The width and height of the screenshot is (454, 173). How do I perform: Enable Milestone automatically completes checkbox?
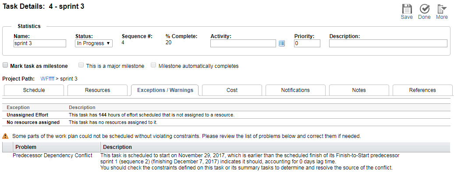pyautogui.click(x=153, y=65)
